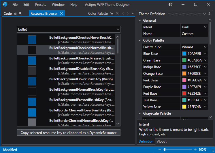Switch to the About tab
Screen dimensions: 215x153
pos(162,141)
